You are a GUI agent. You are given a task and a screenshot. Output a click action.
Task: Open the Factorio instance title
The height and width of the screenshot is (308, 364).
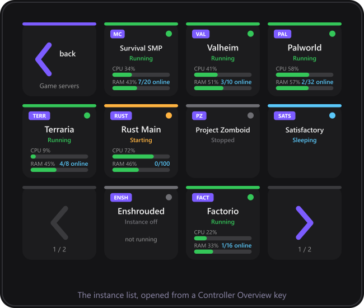223,211
